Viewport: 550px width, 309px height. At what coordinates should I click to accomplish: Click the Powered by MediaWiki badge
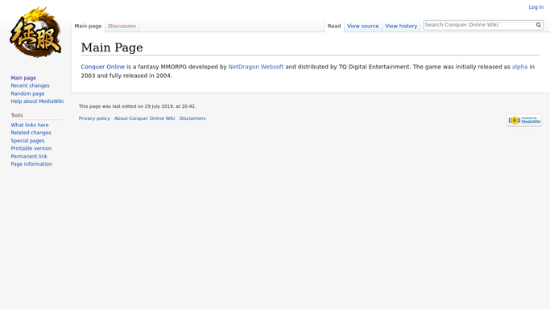(x=524, y=121)
